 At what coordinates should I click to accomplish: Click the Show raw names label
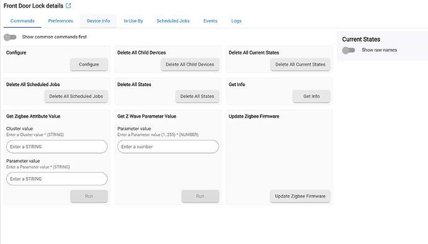point(380,50)
